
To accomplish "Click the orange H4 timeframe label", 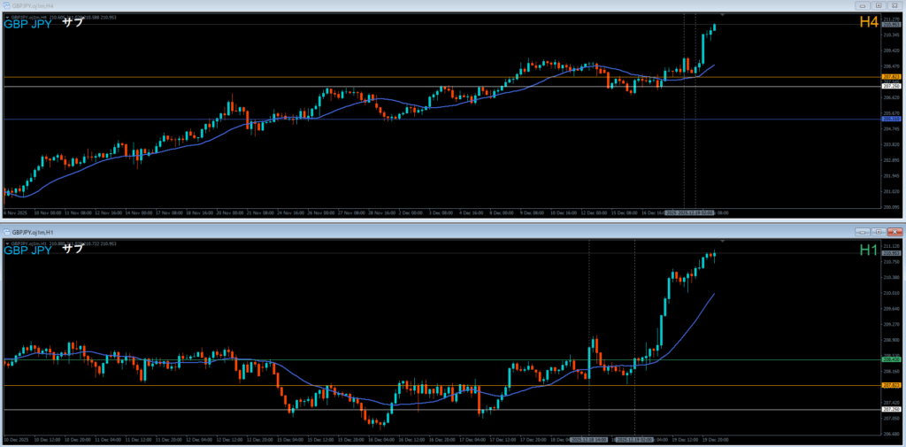I will 868,22.
